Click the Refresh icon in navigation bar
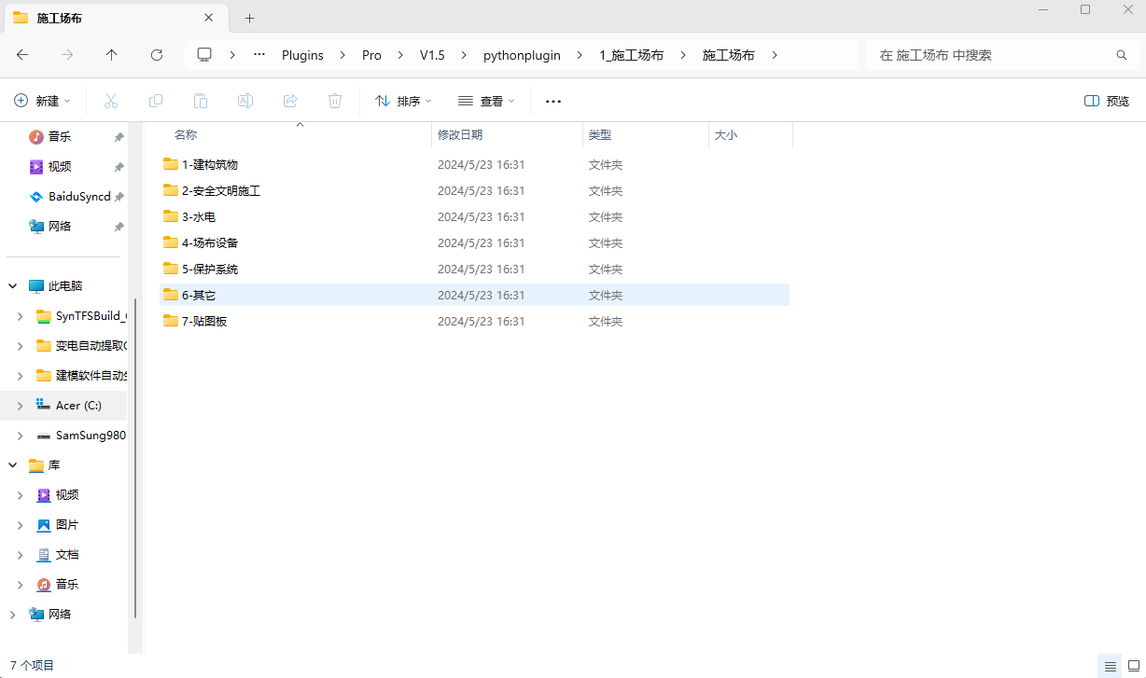 [x=157, y=55]
